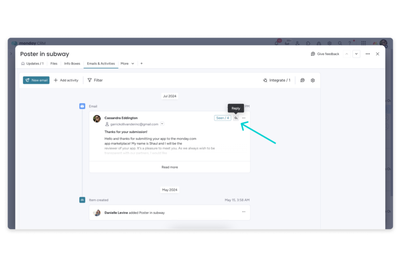Viewport: 401px width, 267px height.
Task: Close the Poster in subway item panel
Action: 378,54
